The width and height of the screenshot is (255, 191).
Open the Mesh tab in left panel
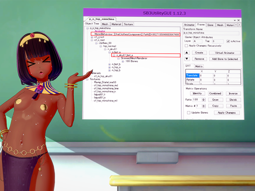105,24
